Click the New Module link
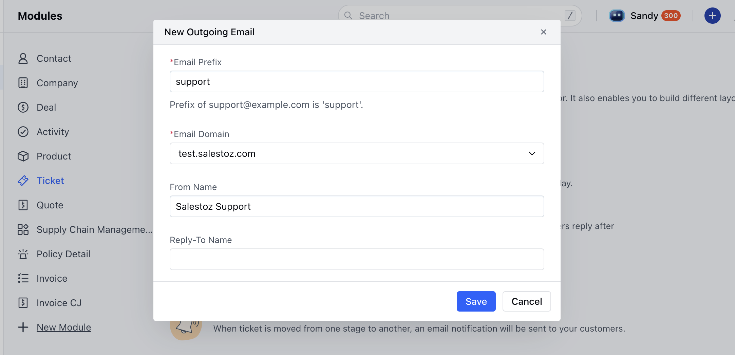The image size is (735, 355). pyautogui.click(x=64, y=327)
